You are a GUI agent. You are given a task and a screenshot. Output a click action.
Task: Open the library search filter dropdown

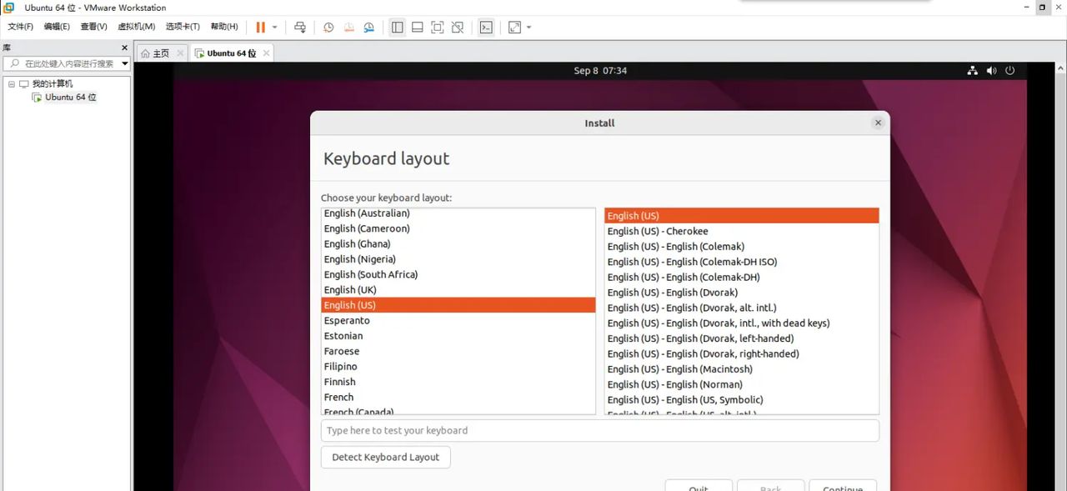click(125, 63)
